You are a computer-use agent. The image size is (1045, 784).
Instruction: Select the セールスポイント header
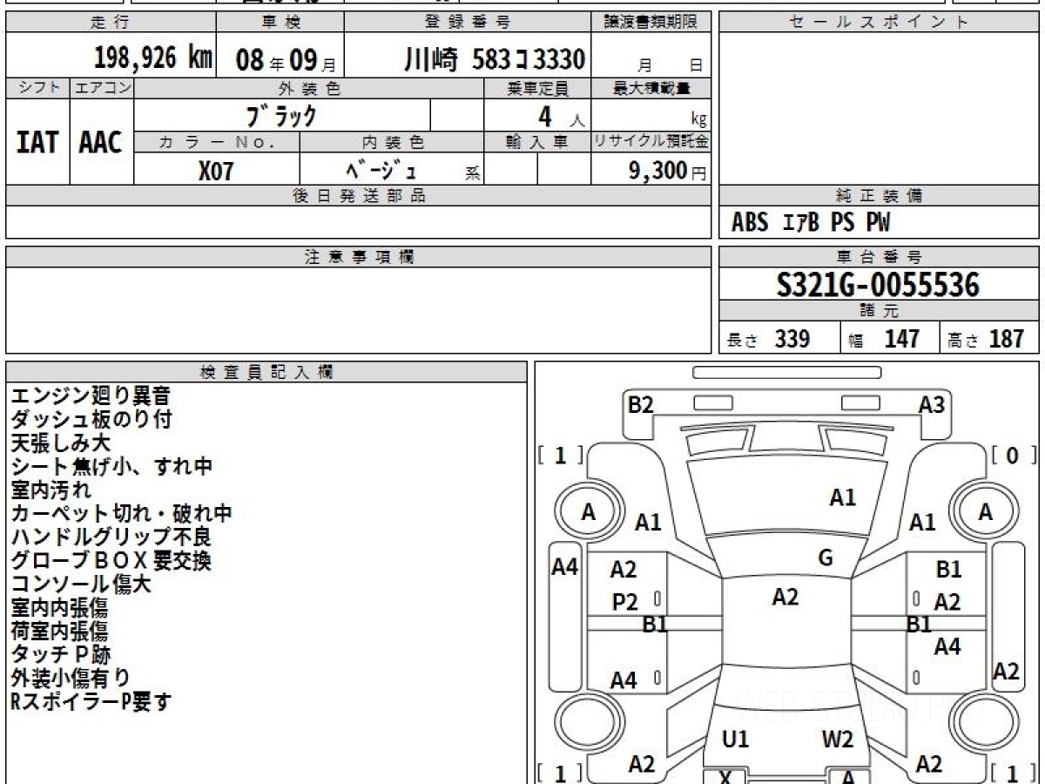[880, 23]
